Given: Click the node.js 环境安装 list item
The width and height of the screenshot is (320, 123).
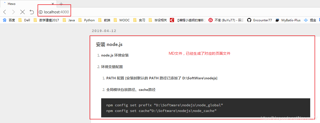Looking at the screenshot, I should click(x=115, y=55).
